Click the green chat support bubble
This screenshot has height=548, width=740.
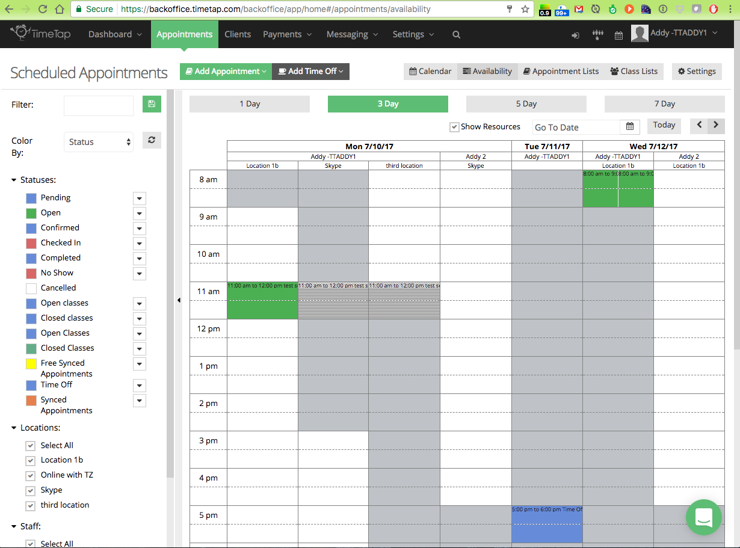[x=703, y=517]
